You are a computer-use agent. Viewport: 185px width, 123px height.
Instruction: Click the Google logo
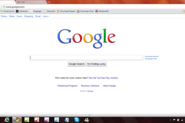click(x=86, y=39)
